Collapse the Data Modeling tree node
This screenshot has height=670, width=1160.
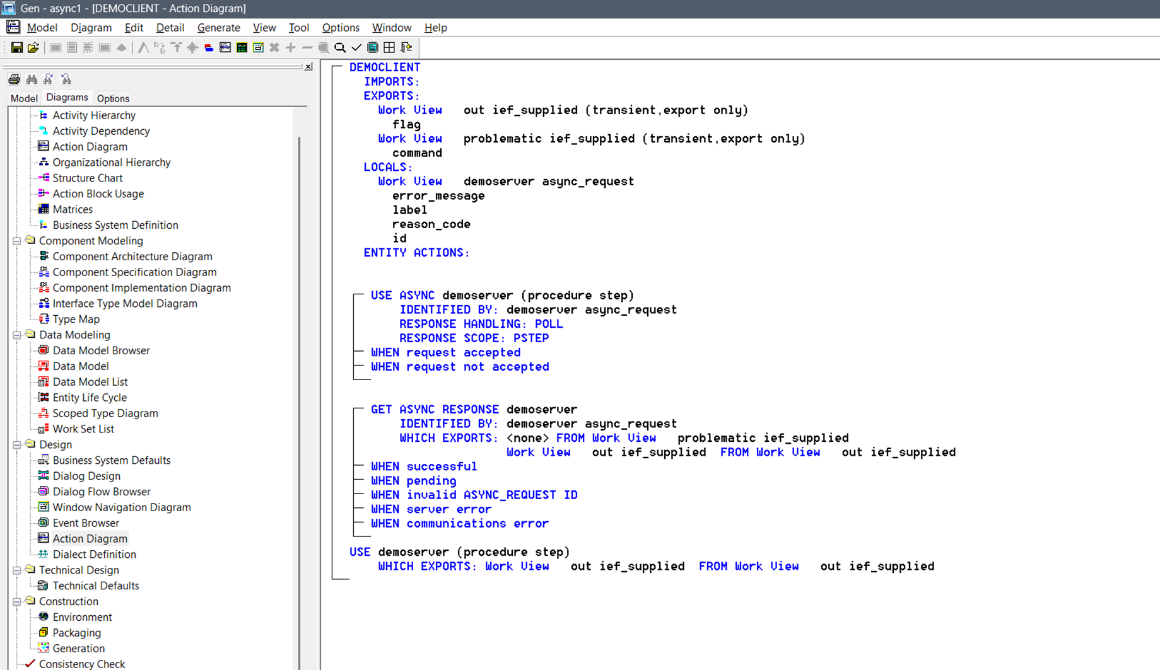(x=17, y=335)
